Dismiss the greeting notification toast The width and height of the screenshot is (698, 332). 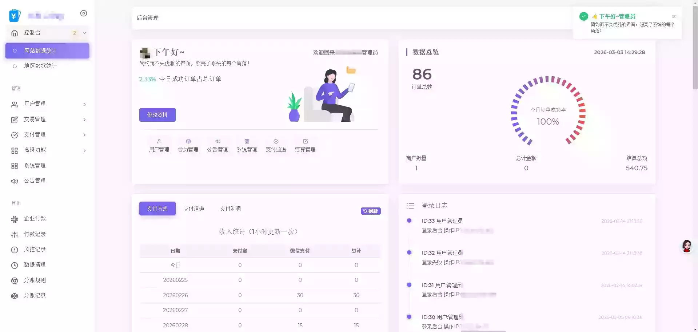(674, 16)
